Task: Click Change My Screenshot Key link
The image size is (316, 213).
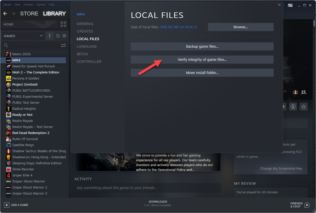Action: [x=281, y=168]
